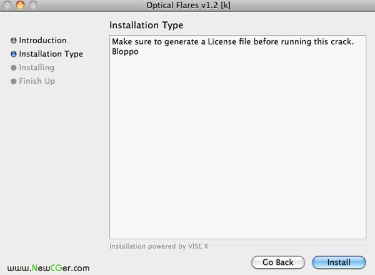
Task: Click the 'Make sure to generate' line
Action: (x=232, y=41)
